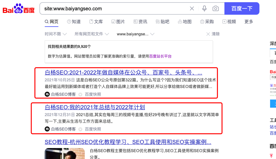
Task: Click 清除 to clear filters
Action: tap(213, 34)
